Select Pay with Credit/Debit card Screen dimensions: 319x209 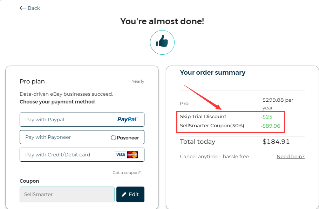[58, 155]
